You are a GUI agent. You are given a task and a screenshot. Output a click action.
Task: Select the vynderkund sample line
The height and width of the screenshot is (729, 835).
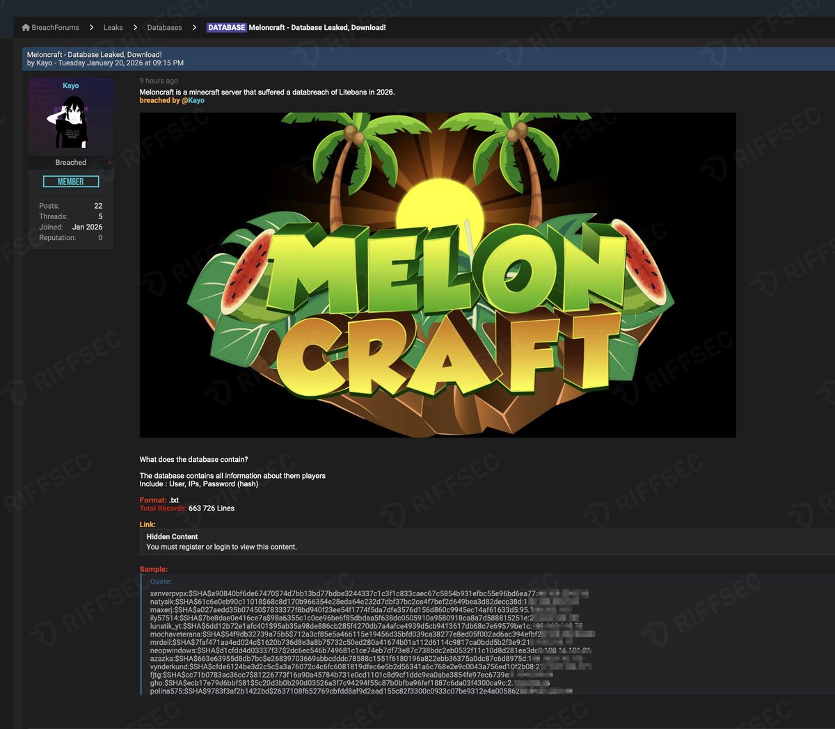point(371,666)
